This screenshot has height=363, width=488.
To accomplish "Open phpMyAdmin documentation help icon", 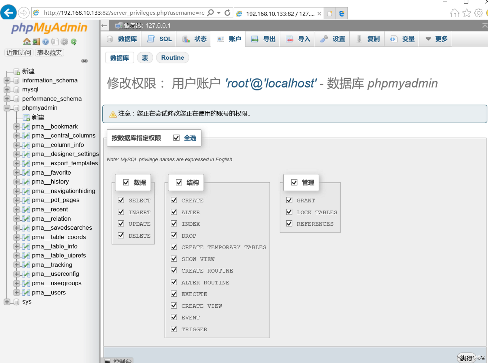I will click(x=46, y=41).
